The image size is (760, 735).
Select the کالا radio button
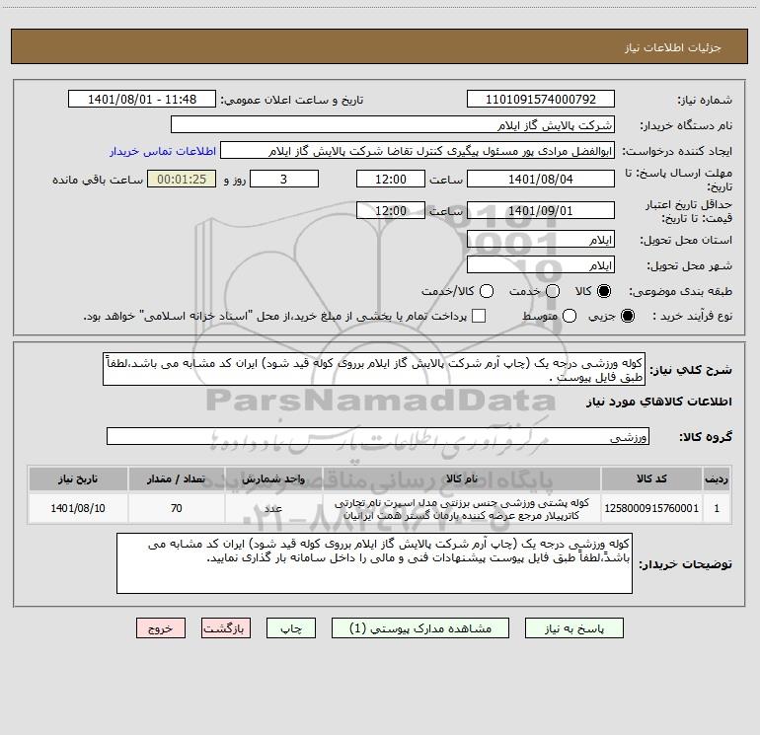(604, 291)
